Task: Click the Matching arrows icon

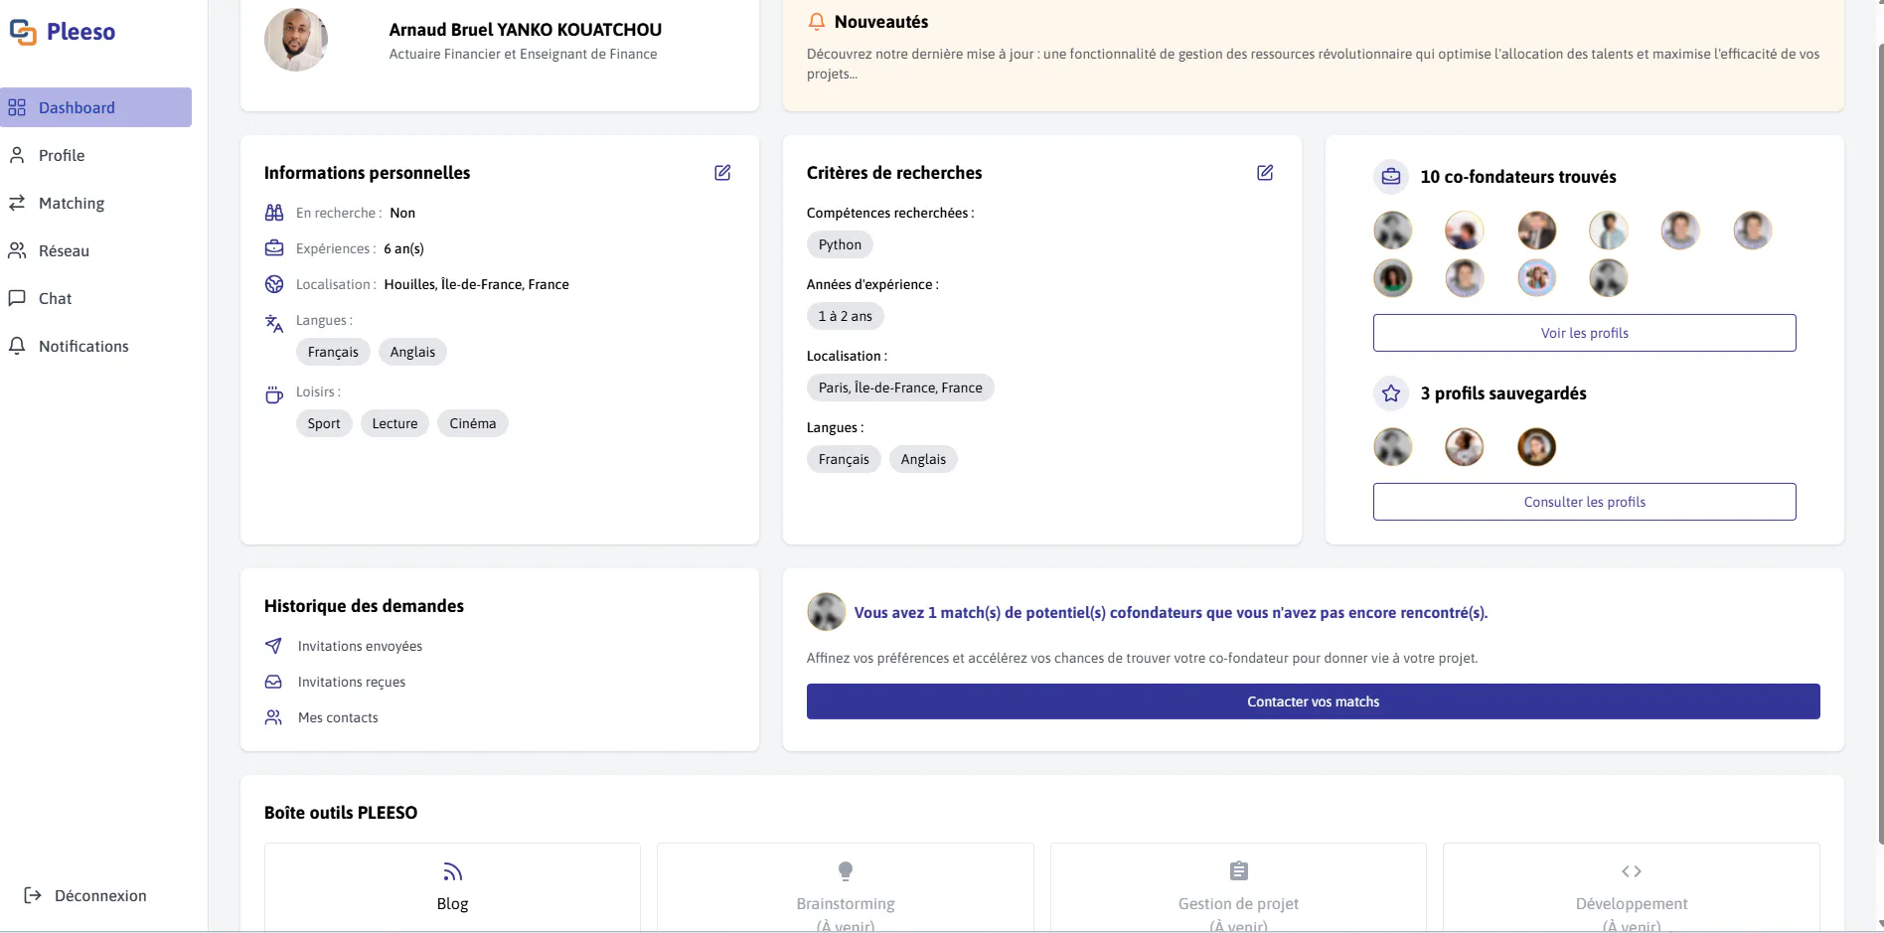Action: [x=17, y=203]
